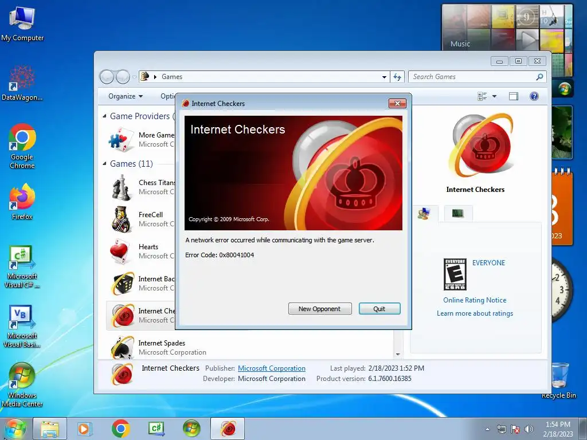Click the Windows Start orb

click(x=15, y=429)
